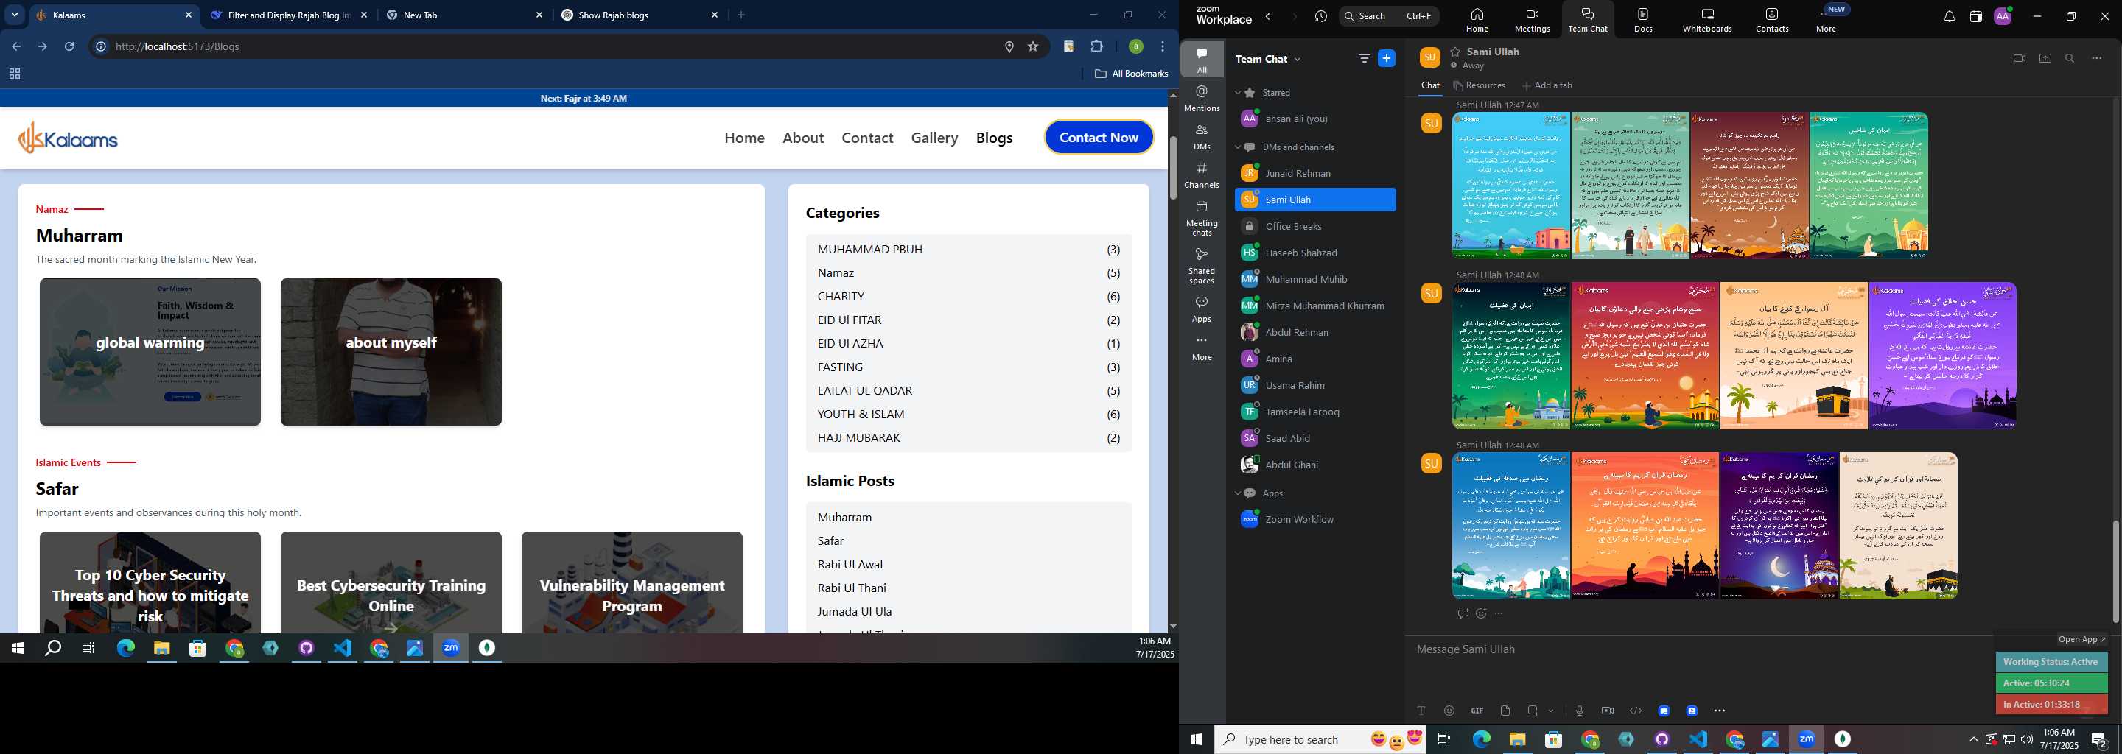Open about myself blog card

(391, 351)
